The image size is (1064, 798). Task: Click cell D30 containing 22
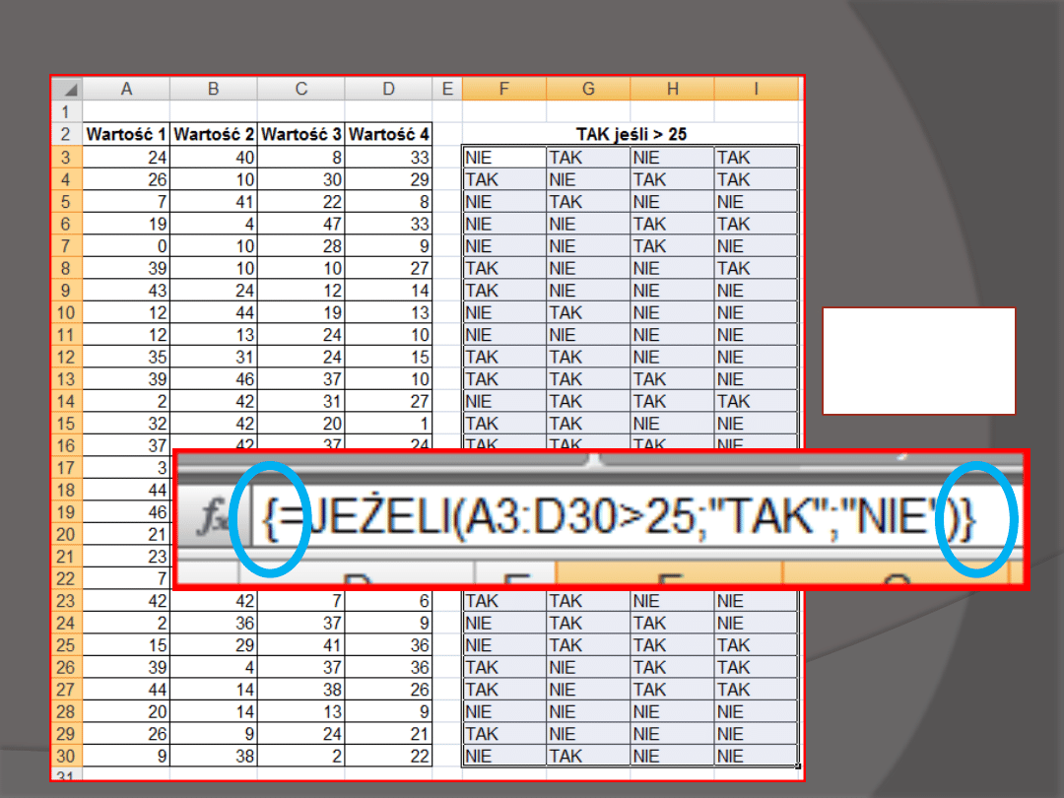pos(388,757)
